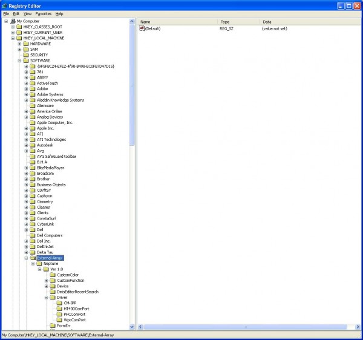Collapse the Neptune node
The height and width of the screenshot is (340, 363).
pos(33,264)
